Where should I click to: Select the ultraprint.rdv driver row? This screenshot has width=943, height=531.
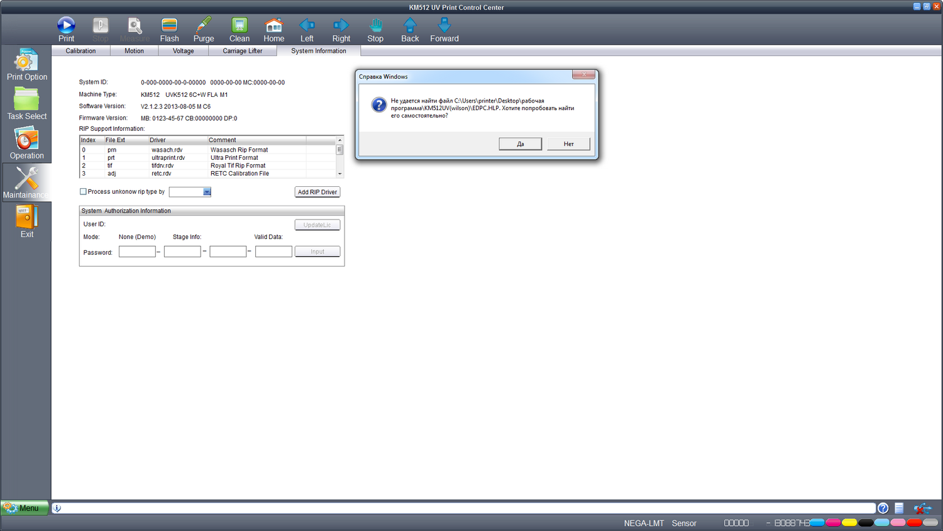208,158
